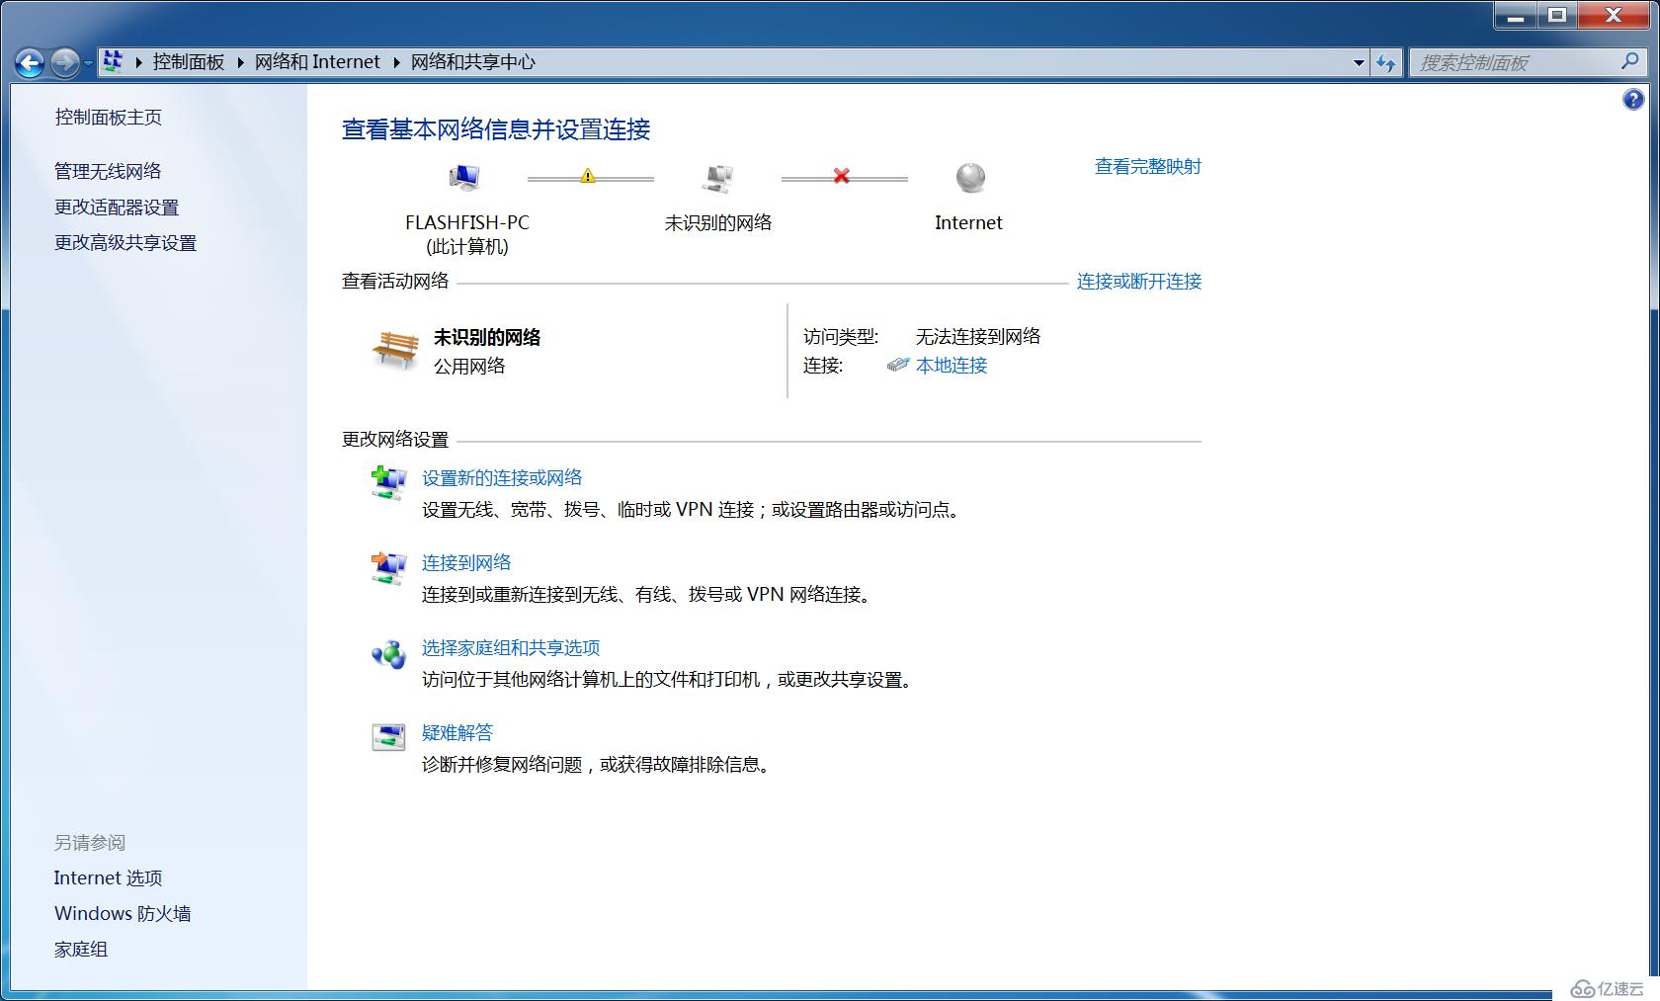Select the 网络和 Internet breadcrumb
The image size is (1660, 1001).
pos(317,62)
